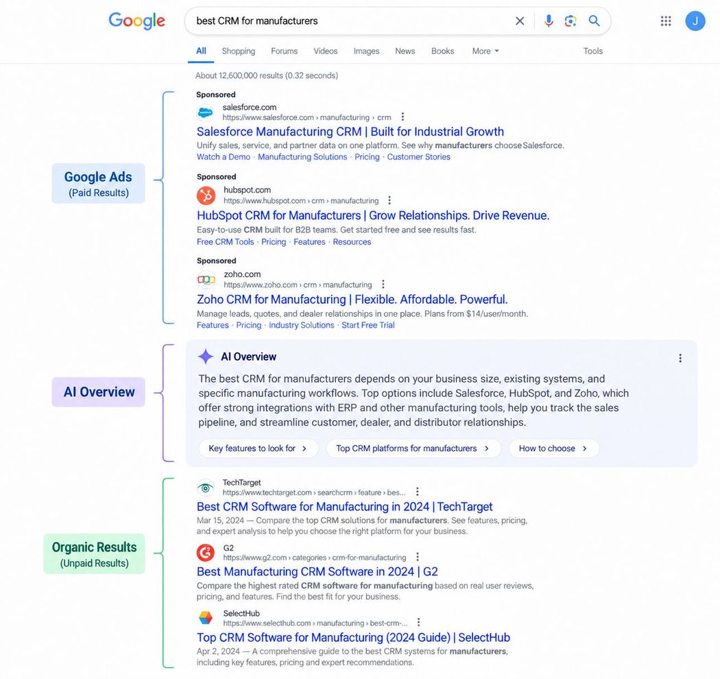Click the Salesforce cloud favicon
720x679 pixels.
(x=205, y=112)
